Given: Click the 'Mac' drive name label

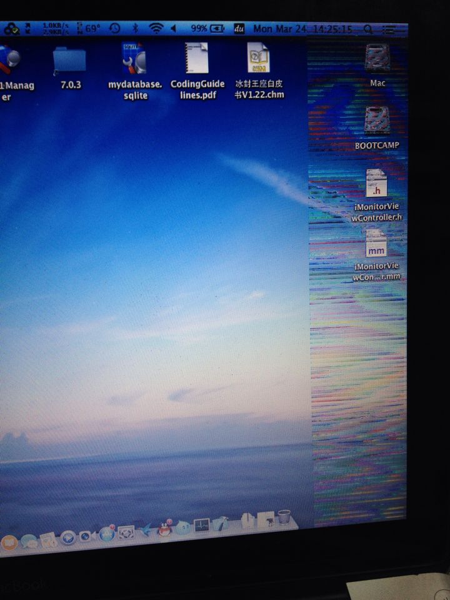Looking at the screenshot, I should 377,83.
